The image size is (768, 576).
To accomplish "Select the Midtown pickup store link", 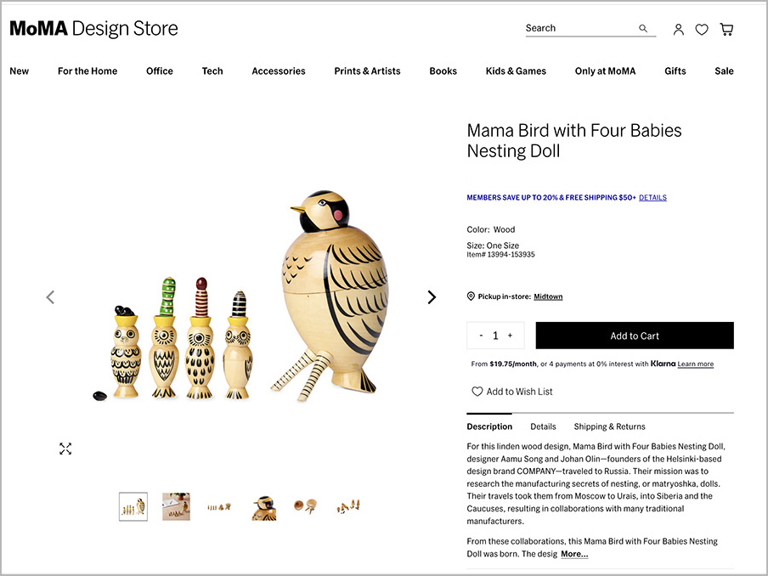I will pyautogui.click(x=548, y=296).
